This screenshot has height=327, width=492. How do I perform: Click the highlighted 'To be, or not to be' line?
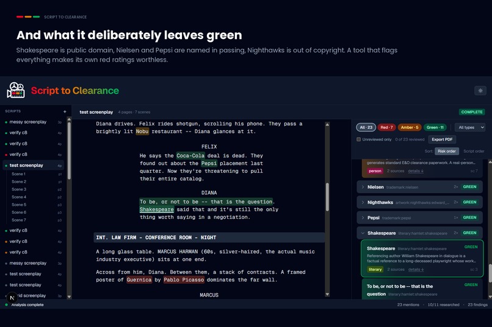(x=206, y=202)
